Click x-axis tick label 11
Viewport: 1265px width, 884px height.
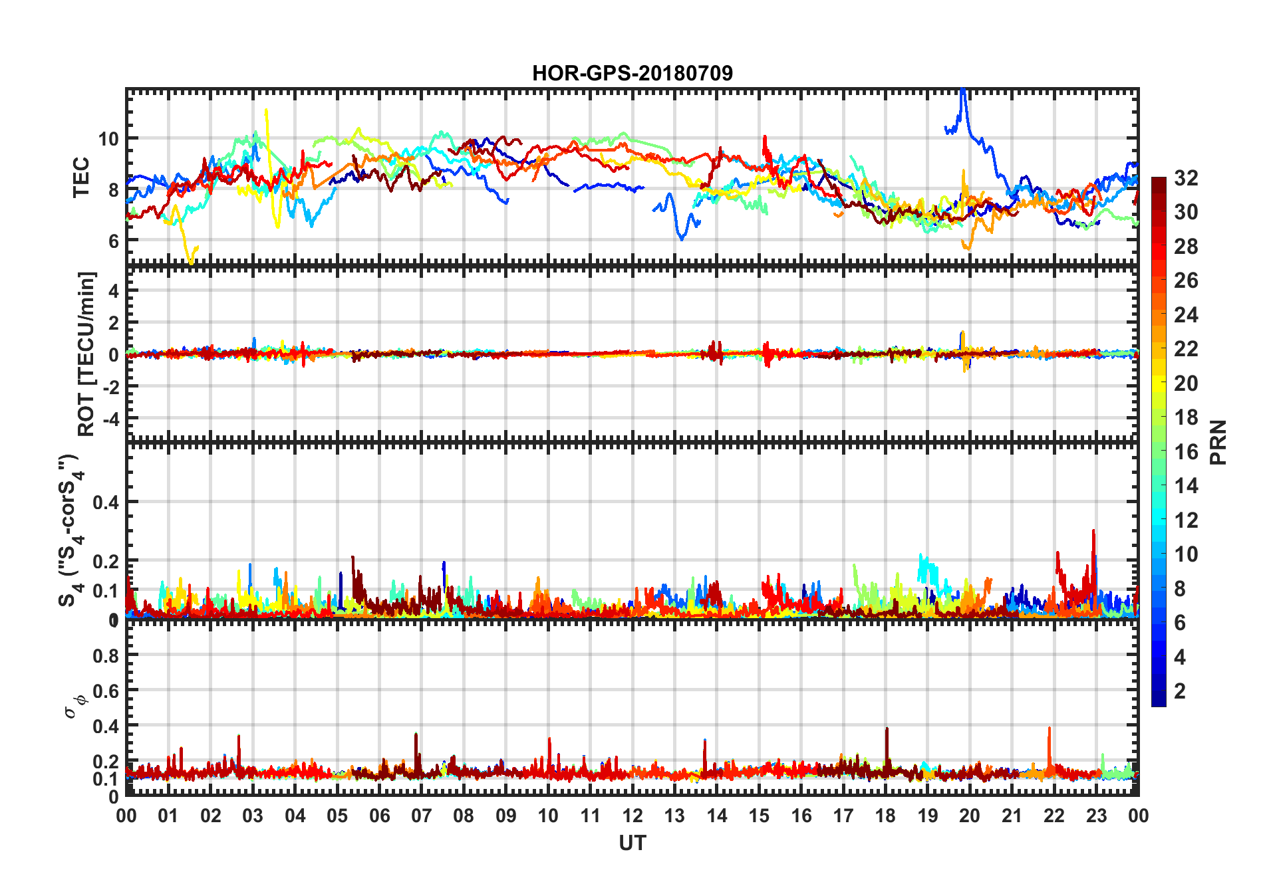pyautogui.click(x=591, y=816)
